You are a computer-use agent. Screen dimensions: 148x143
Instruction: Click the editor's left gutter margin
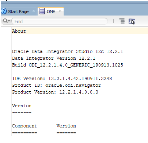pyautogui.click(x=6, y=81)
